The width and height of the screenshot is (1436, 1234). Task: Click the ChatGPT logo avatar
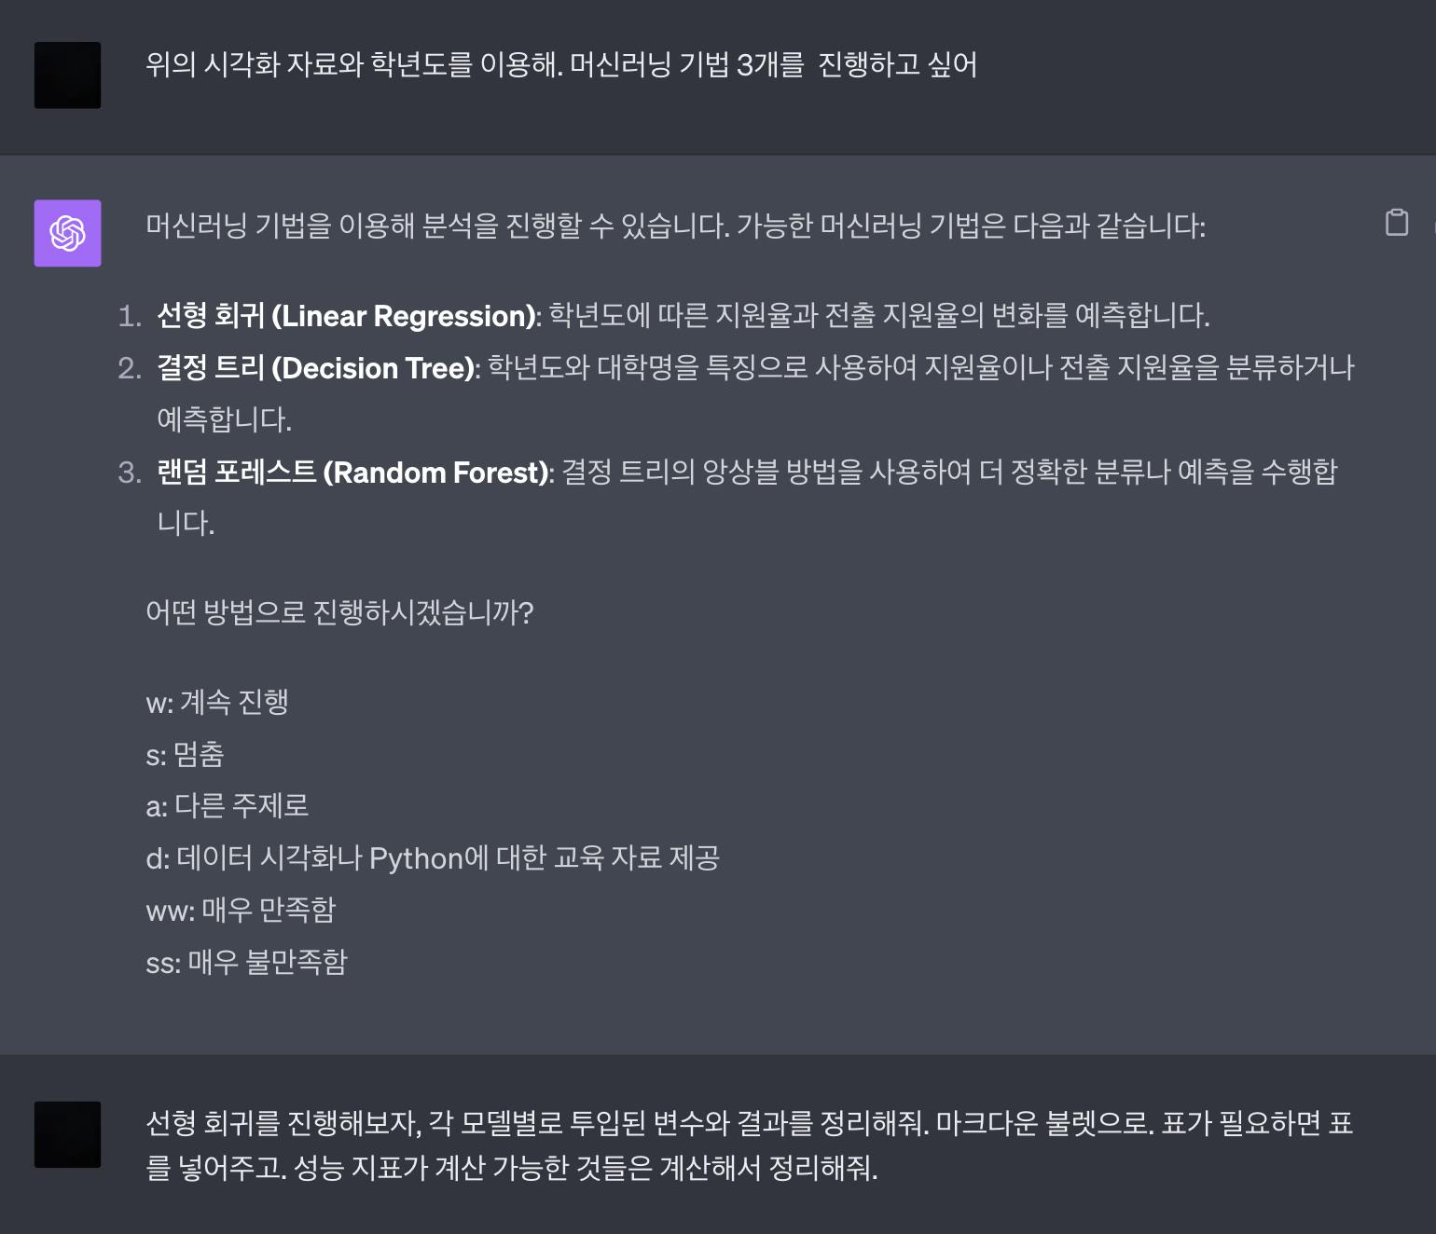(67, 233)
